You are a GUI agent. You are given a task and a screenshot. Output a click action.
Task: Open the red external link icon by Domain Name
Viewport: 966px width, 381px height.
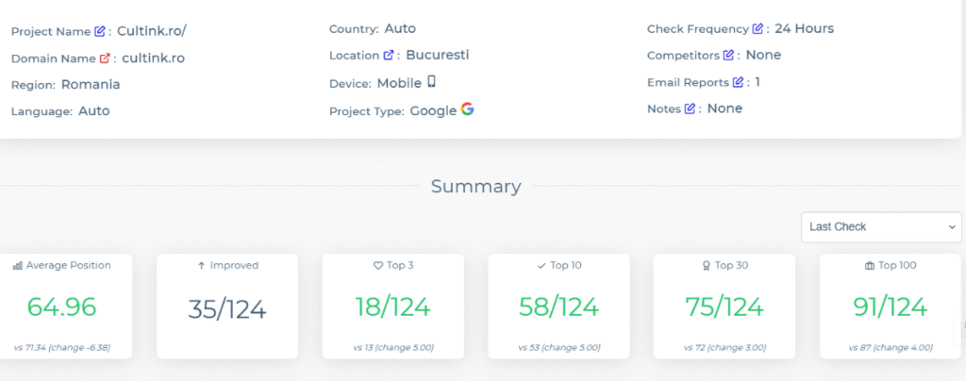coord(105,58)
